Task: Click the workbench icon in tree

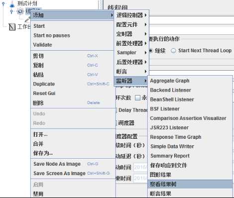Action: [12, 26]
